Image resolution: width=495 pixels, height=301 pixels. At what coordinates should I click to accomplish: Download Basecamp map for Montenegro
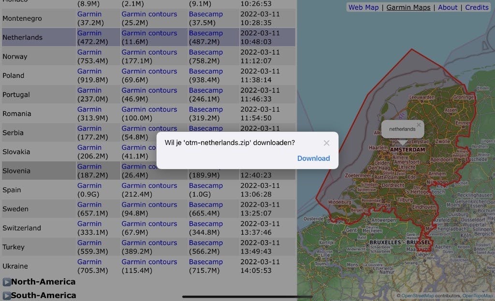(206, 14)
